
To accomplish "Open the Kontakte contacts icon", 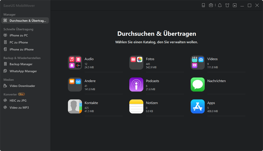I will click(75, 106).
